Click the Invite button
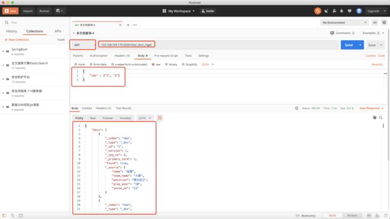 point(208,11)
